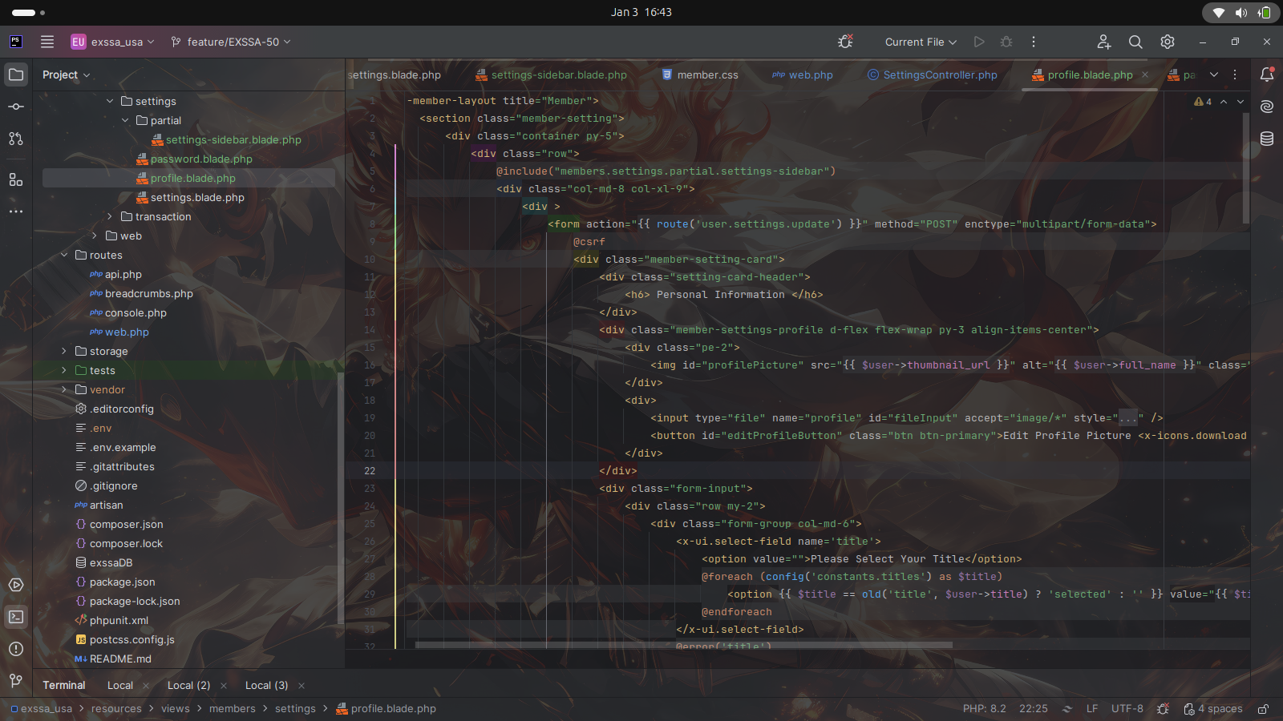This screenshot has width=1283, height=721.
Task: Open Project view selector dropdown
Action: click(x=66, y=75)
